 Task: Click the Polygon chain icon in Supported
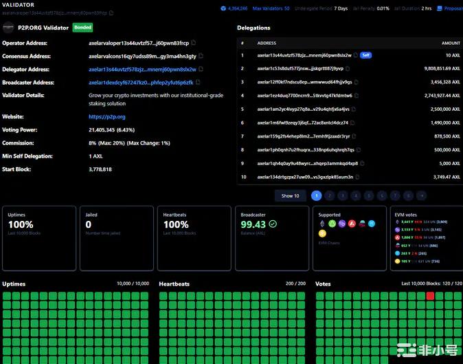(342, 224)
